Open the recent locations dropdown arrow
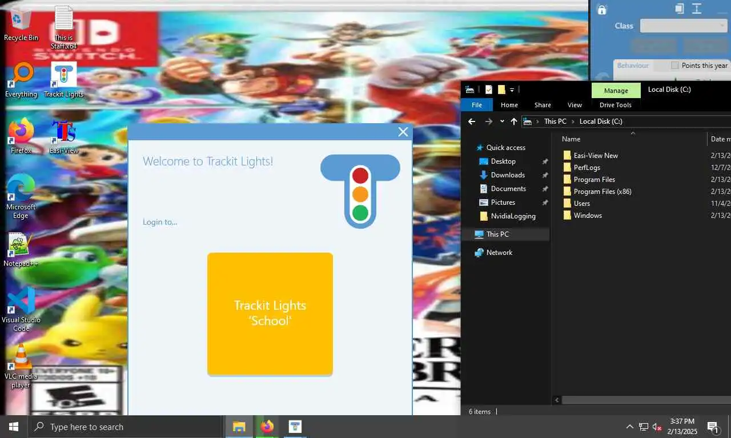The height and width of the screenshot is (438, 731). tap(502, 121)
